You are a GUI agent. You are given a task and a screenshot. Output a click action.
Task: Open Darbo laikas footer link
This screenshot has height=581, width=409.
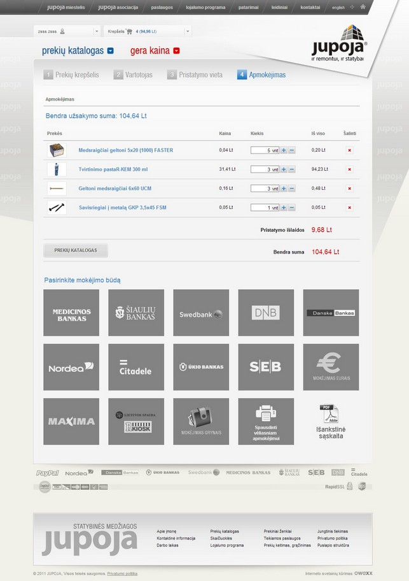[167, 545]
